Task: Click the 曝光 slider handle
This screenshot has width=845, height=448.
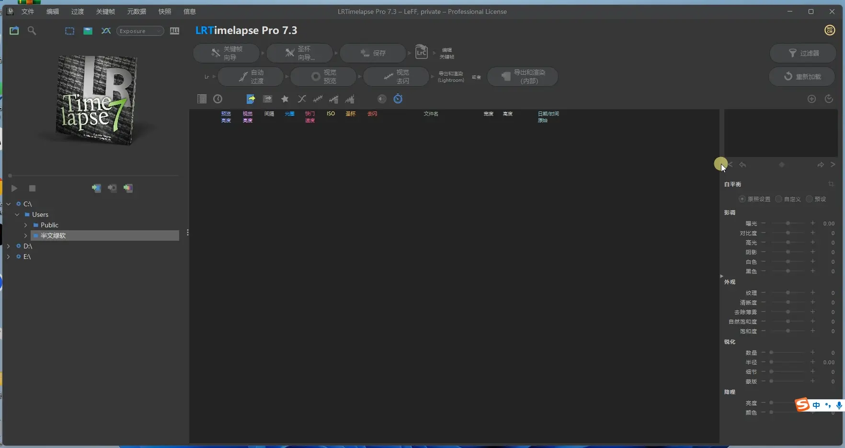Action: (788, 224)
